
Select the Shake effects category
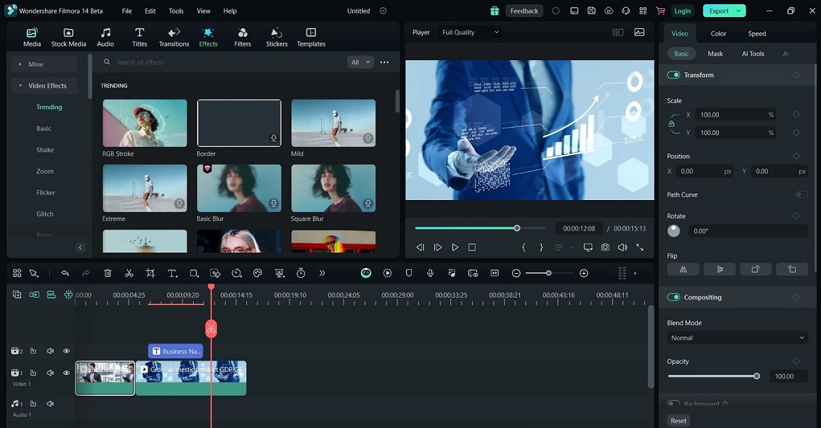[45, 149]
